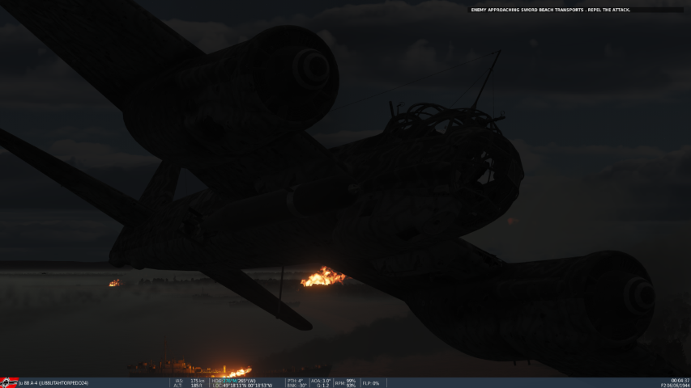
Task: Click the 00:04:37 mission timer
Action: 680,380
